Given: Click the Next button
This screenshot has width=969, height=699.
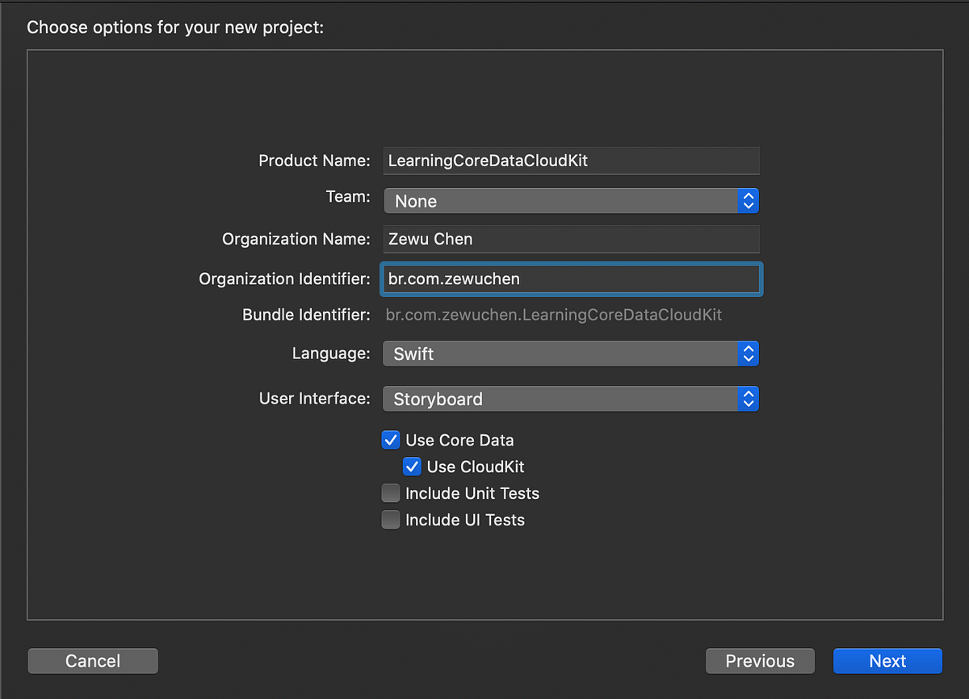Looking at the screenshot, I should coord(887,660).
